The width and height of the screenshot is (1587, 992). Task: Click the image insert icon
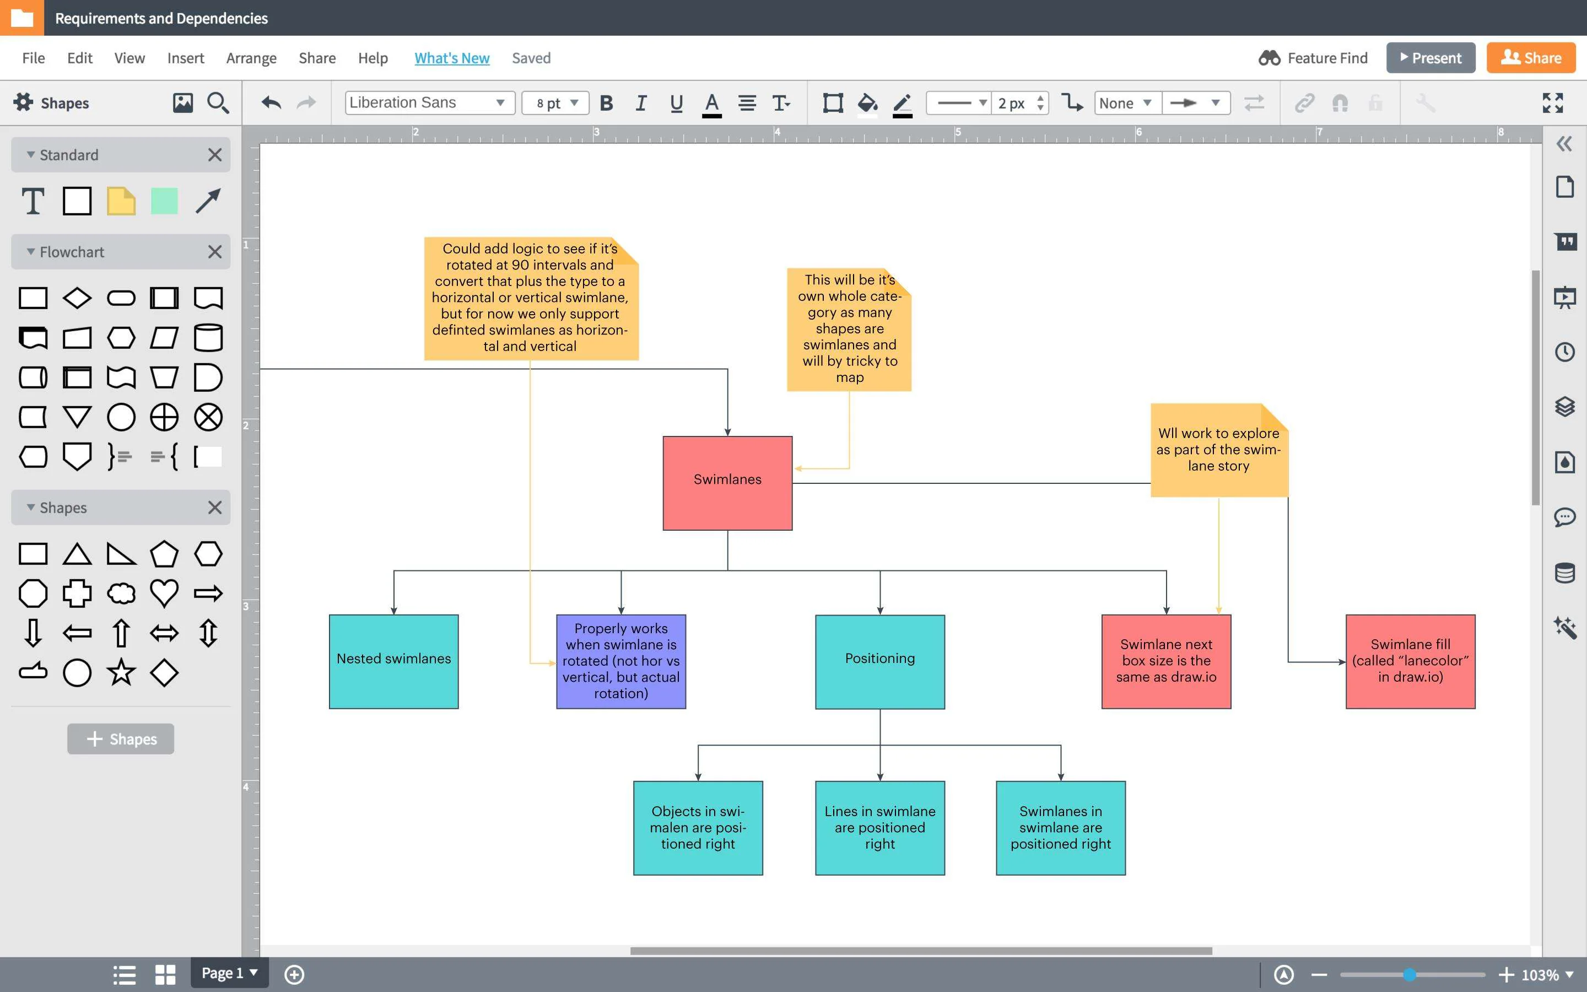click(x=182, y=103)
